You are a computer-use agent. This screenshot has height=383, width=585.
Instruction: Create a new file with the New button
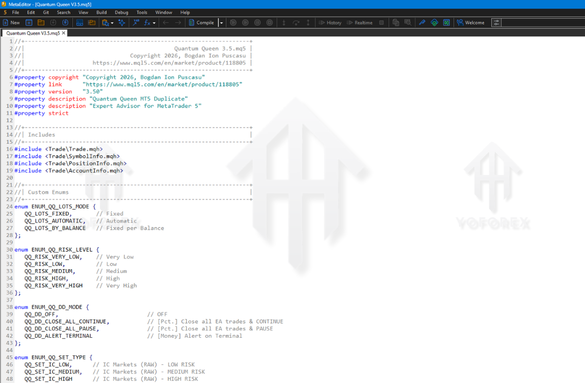point(12,22)
